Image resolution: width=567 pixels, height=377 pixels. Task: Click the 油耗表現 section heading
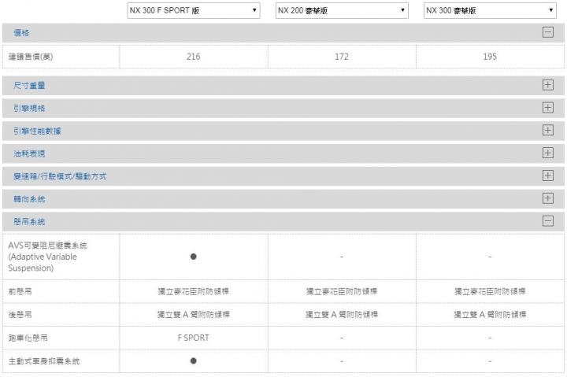pyautogui.click(x=29, y=153)
